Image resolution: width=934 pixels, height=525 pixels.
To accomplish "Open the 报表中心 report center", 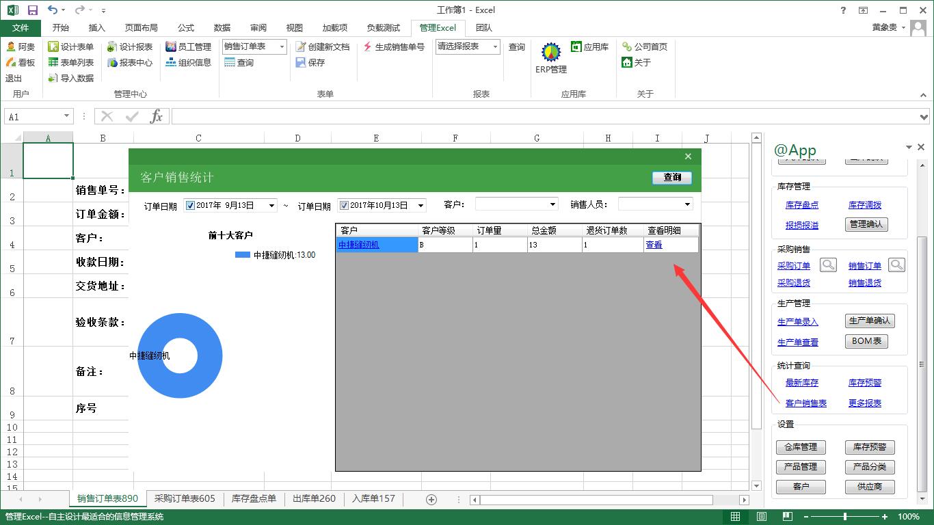I will pos(130,62).
